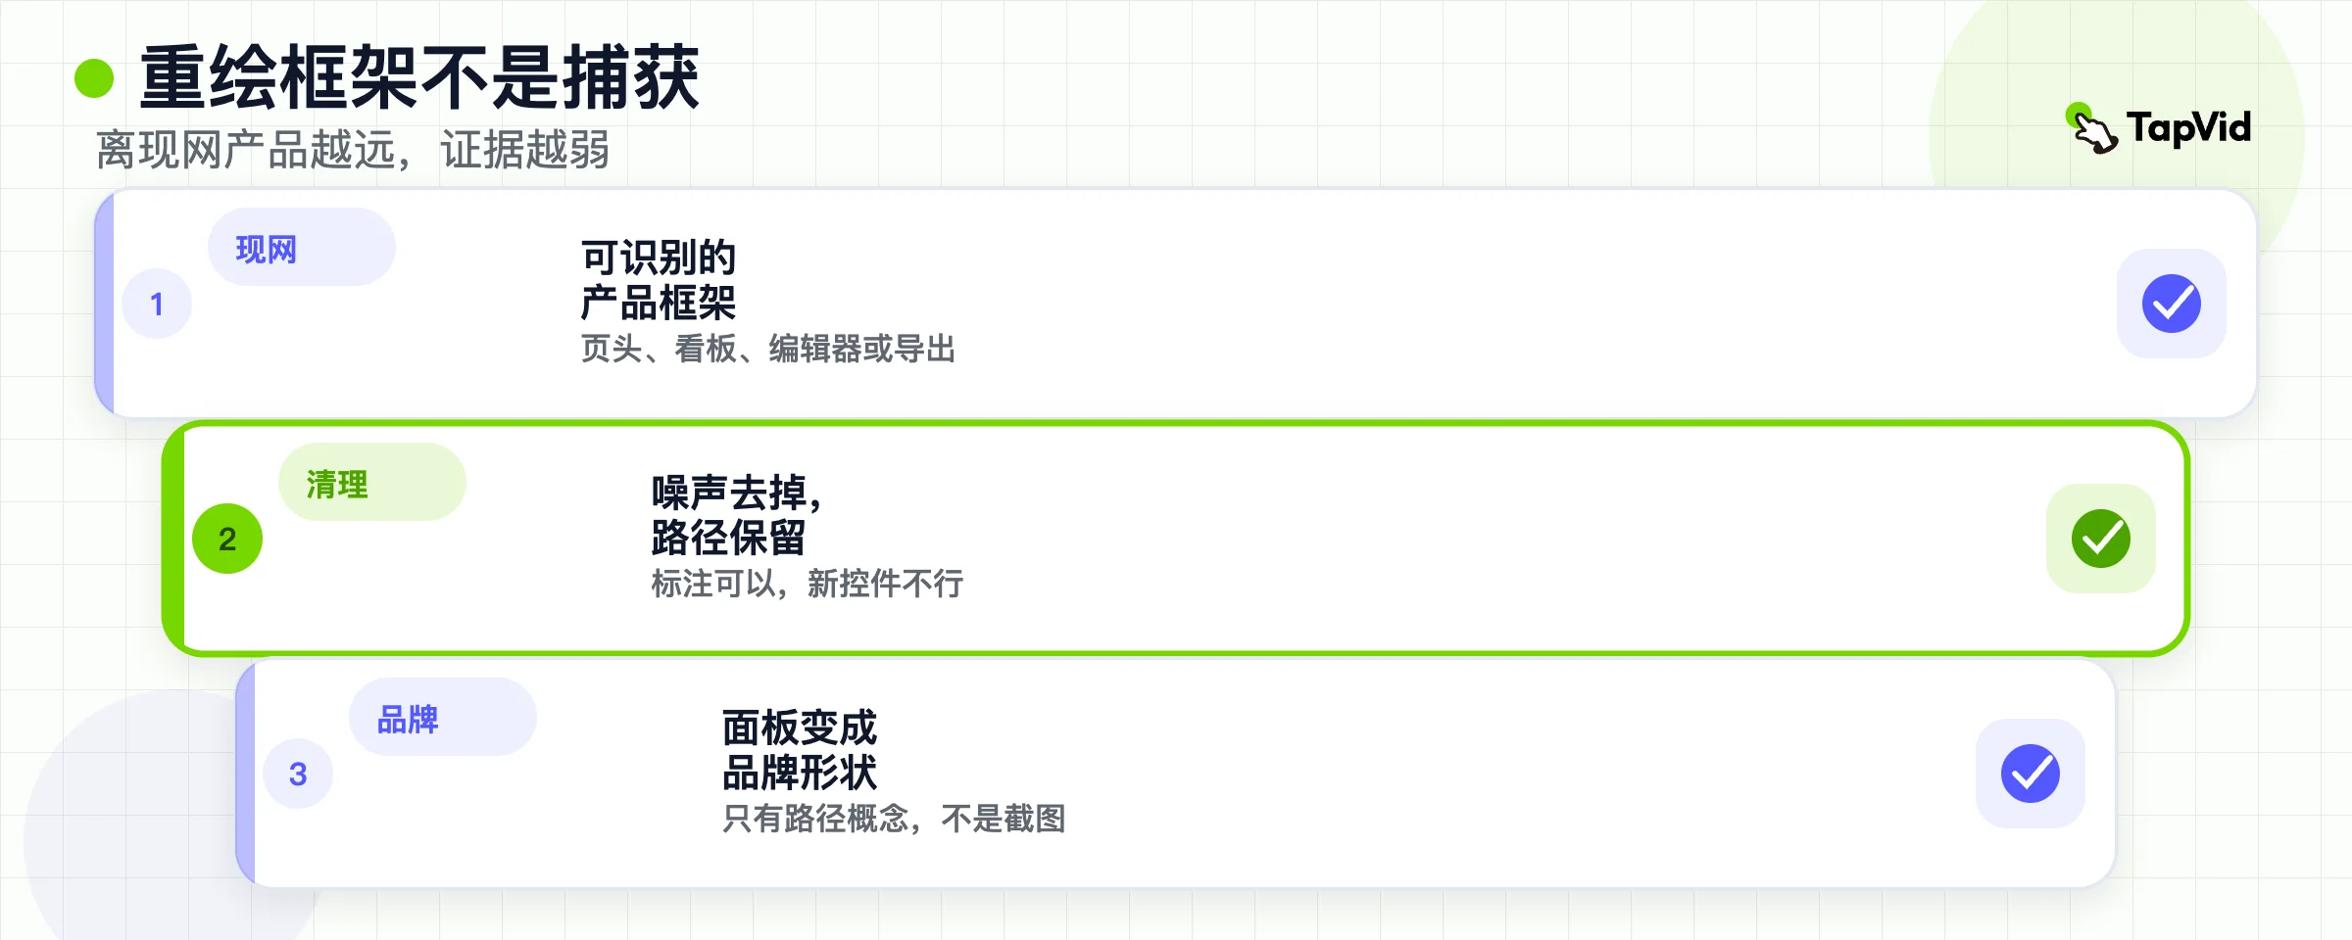Screen dimensions: 2352x940
Task: Click the tagline 离现网产品越远,证据越弱
Action: (x=353, y=150)
